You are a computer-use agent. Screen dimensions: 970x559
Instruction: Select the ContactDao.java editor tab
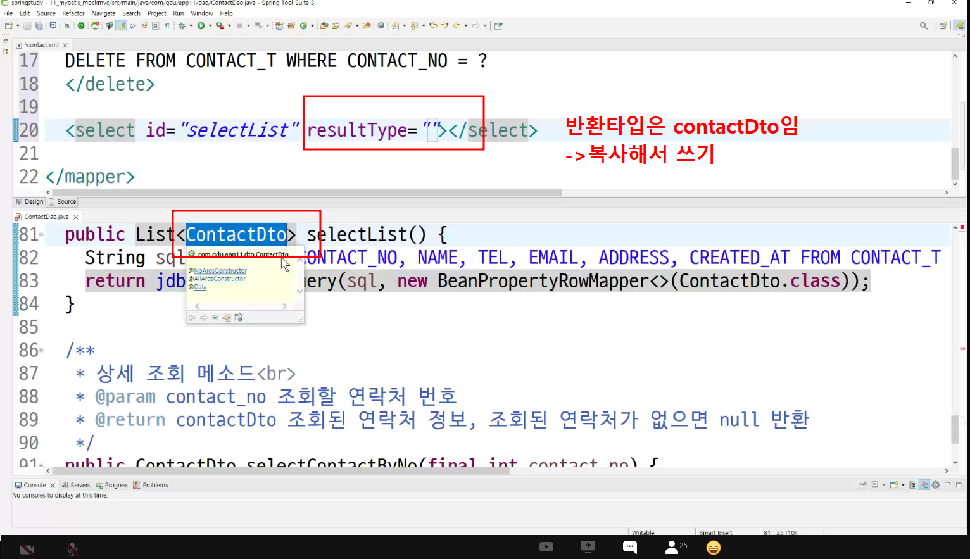(46, 217)
